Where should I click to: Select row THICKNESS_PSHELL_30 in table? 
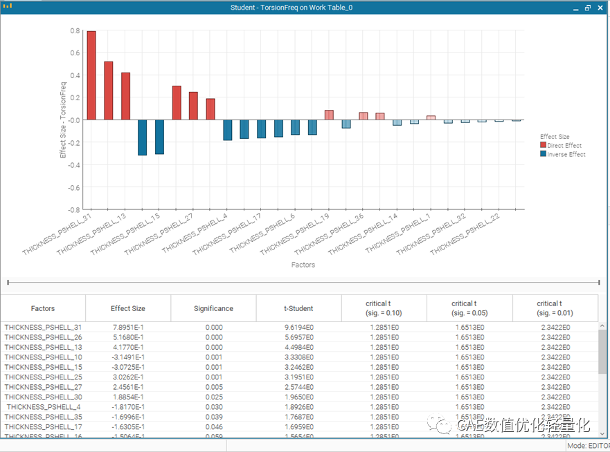pos(299,397)
